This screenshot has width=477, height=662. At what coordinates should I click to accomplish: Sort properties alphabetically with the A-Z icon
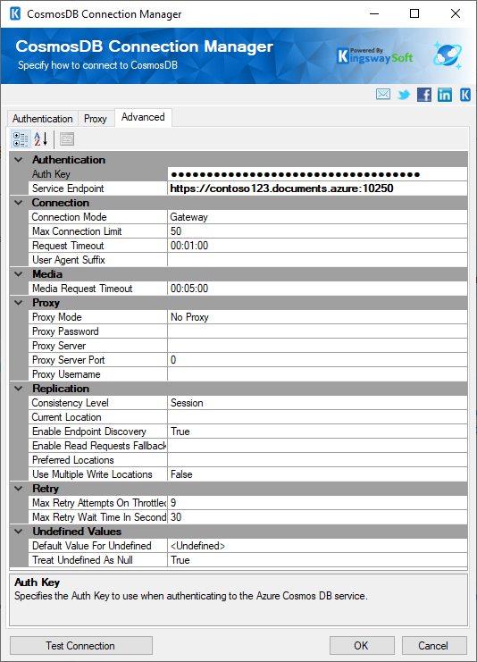coord(41,138)
